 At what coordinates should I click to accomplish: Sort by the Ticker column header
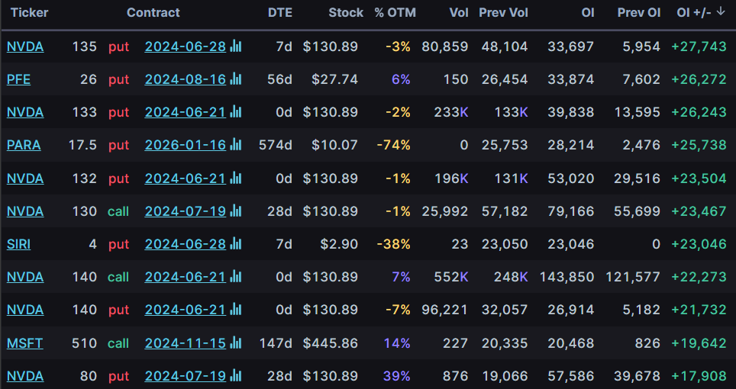coord(29,12)
